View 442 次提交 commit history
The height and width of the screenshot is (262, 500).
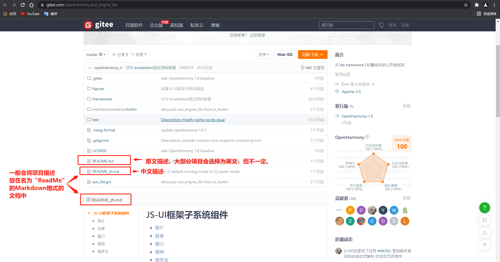(313, 68)
